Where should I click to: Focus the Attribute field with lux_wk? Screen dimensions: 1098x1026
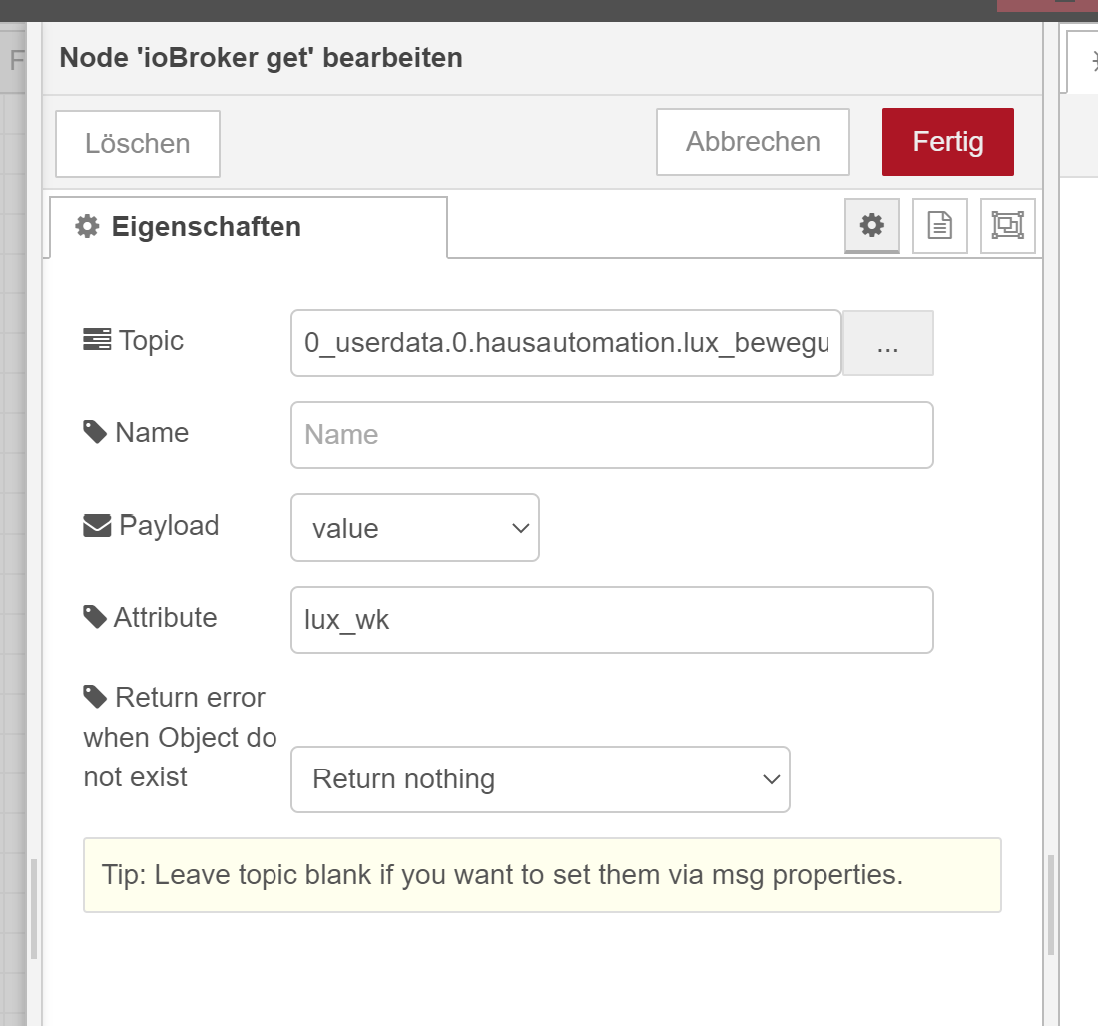[x=612, y=620]
